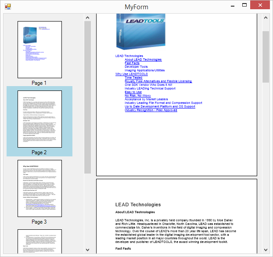Follow the Time Tested link
Viewport: 273px width, 257px height.
coord(133,77)
